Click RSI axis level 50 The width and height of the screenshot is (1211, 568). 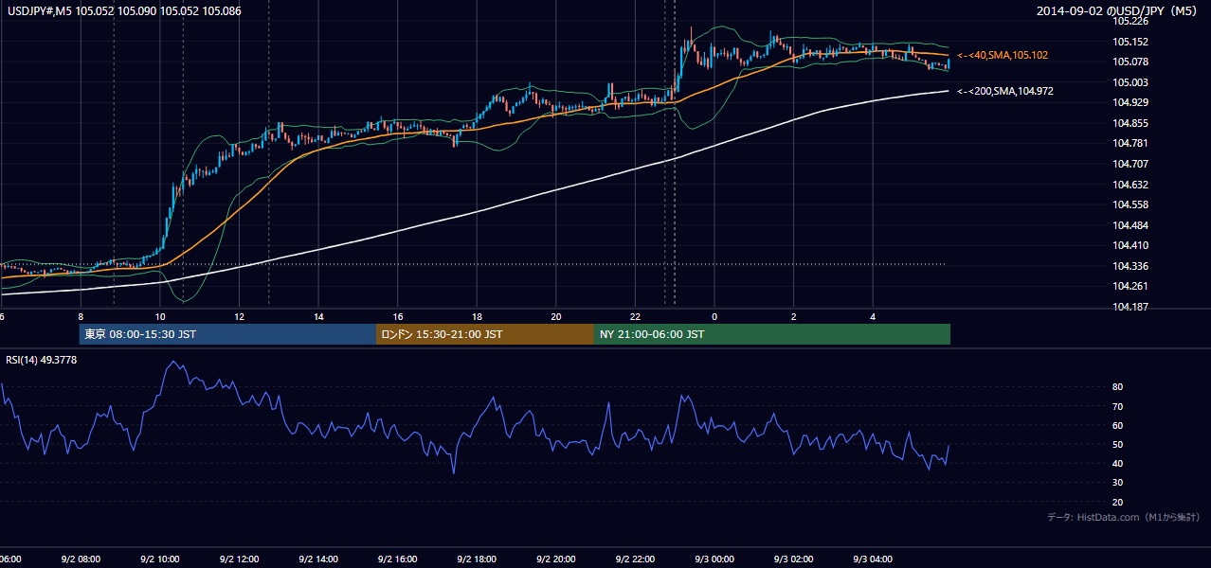click(x=1118, y=444)
